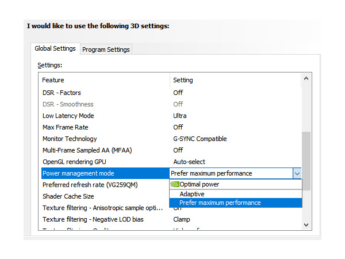Click the NVIDIA logo beside Optimal power
The height and width of the screenshot is (259, 345).
[175, 185]
